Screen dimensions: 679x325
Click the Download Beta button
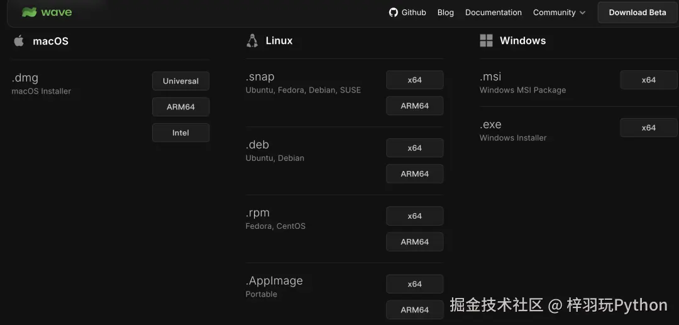(x=638, y=13)
